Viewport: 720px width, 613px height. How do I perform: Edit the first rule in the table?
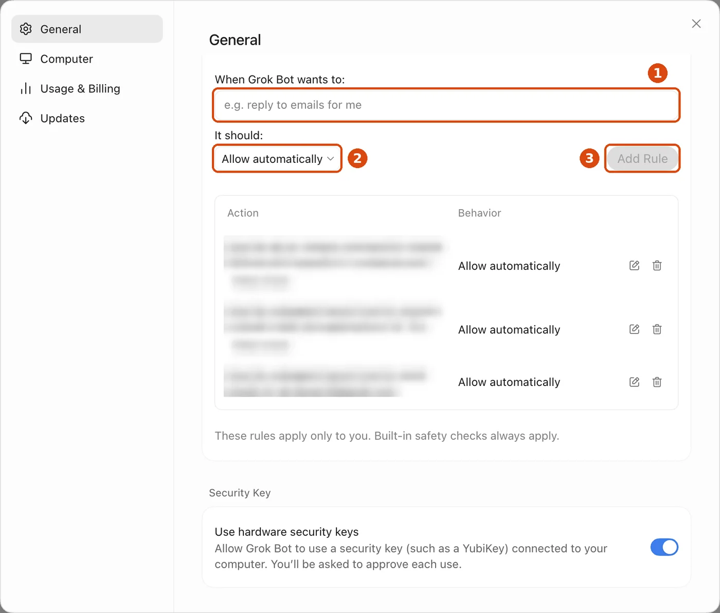pos(634,266)
